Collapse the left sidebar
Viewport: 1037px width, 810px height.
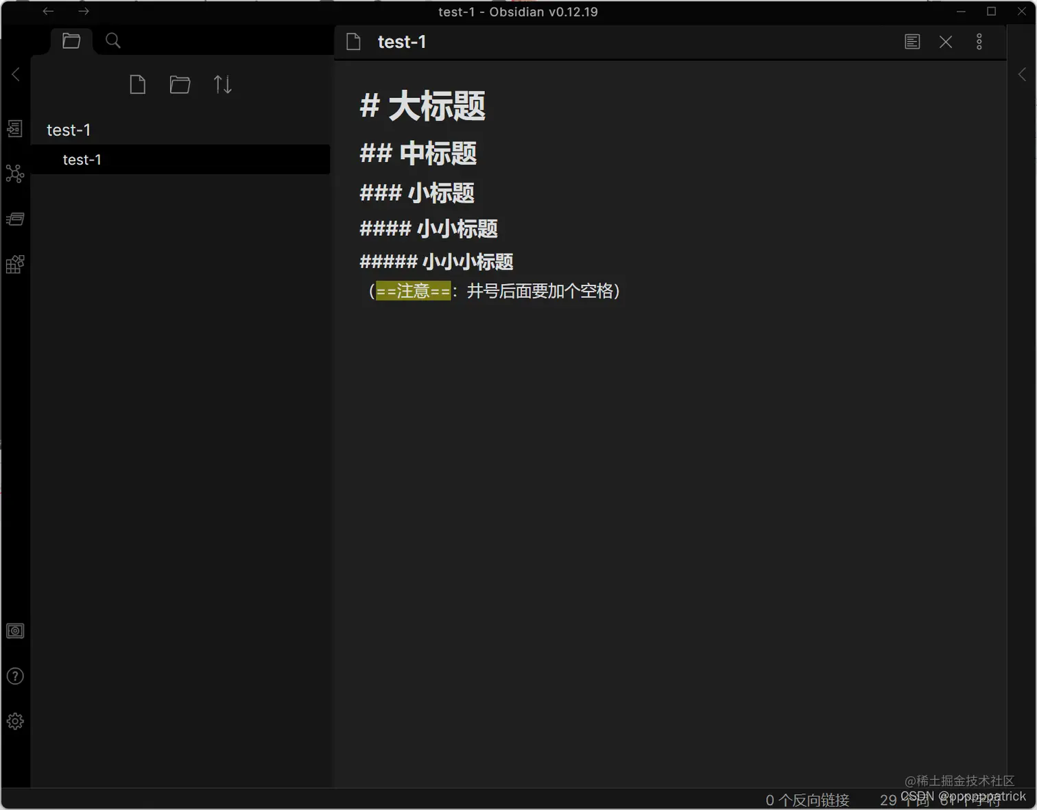16,74
